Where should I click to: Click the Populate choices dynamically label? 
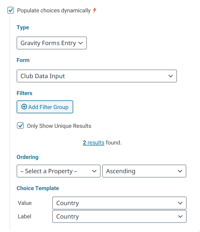54,11
